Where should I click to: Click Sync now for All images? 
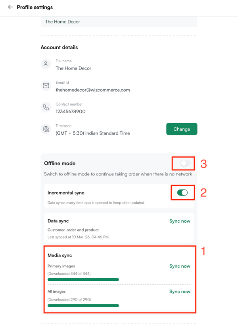coord(180,291)
